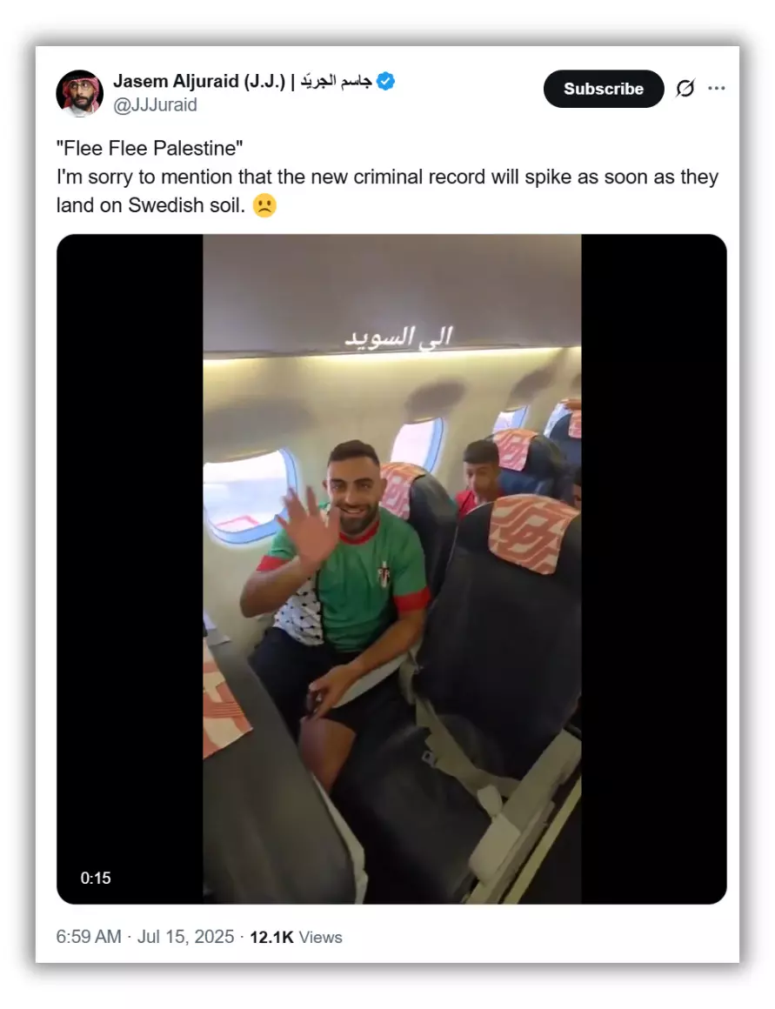Click the blue verified checkmark badge

pos(385,82)
